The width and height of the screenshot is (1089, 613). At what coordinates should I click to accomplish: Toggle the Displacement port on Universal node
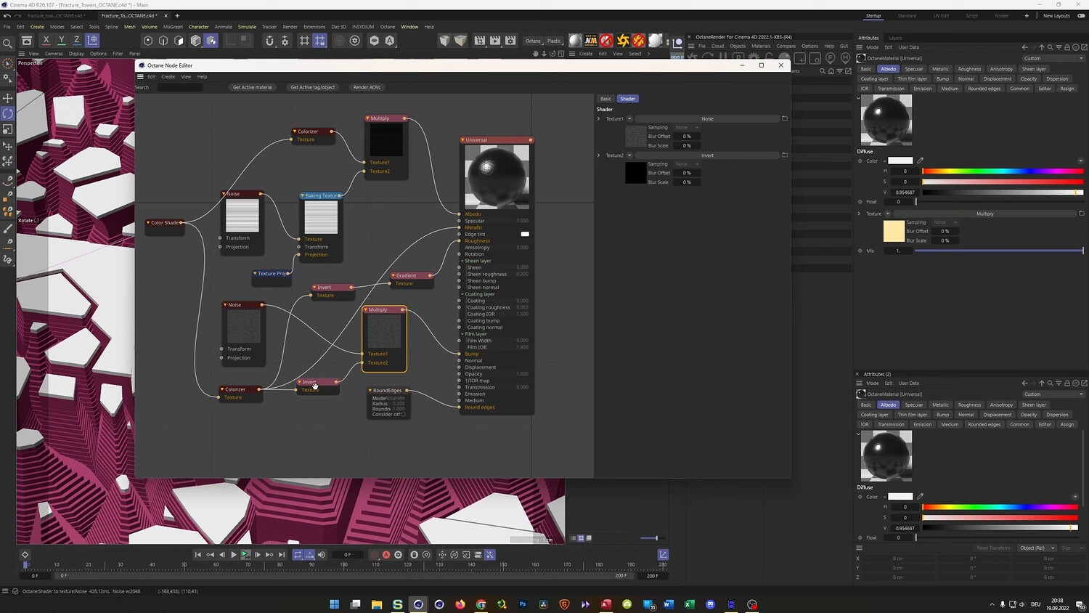(459, 368)
